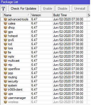Click the mpls package icon
This screenshot has height=105, width=109.
(x=6, y=56)
